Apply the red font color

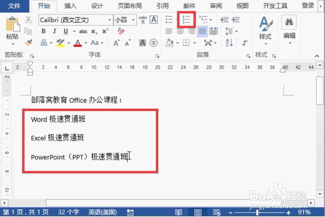pos(78,43)
